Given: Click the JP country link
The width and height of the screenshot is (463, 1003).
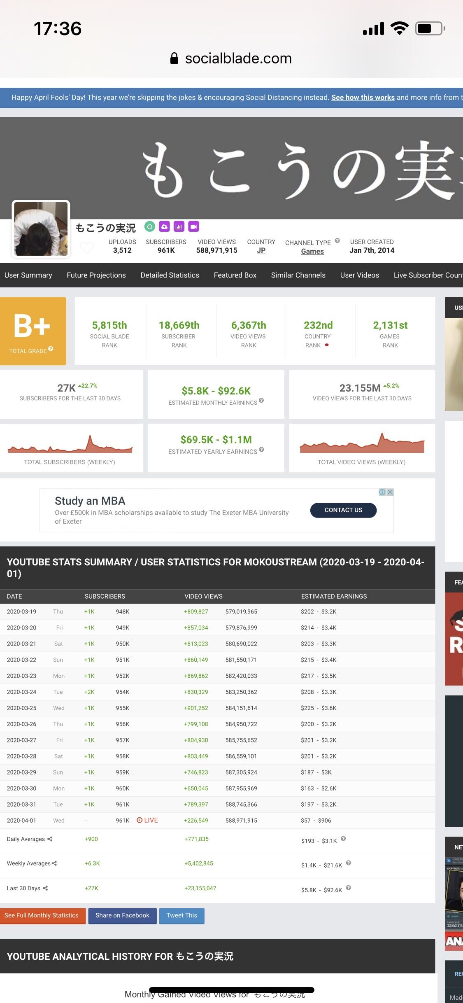Looking at the screenshot, I should point(261,250).
